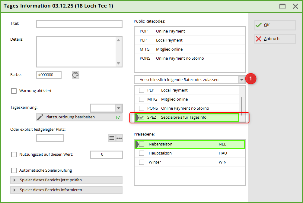Click the Farbe hex color field

[49, 75]
